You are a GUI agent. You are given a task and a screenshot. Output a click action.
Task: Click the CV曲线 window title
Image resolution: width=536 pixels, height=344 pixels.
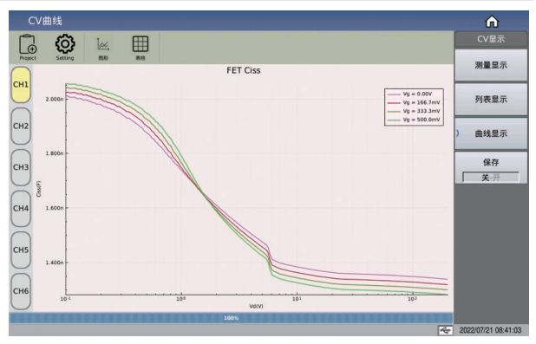(45, 21)
